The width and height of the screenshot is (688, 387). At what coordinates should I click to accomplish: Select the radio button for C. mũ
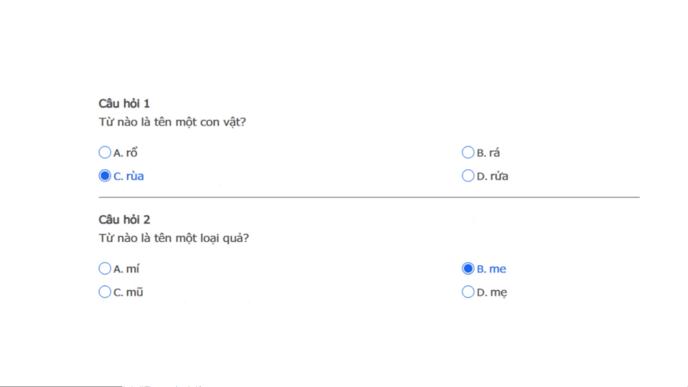coord(105,292)
